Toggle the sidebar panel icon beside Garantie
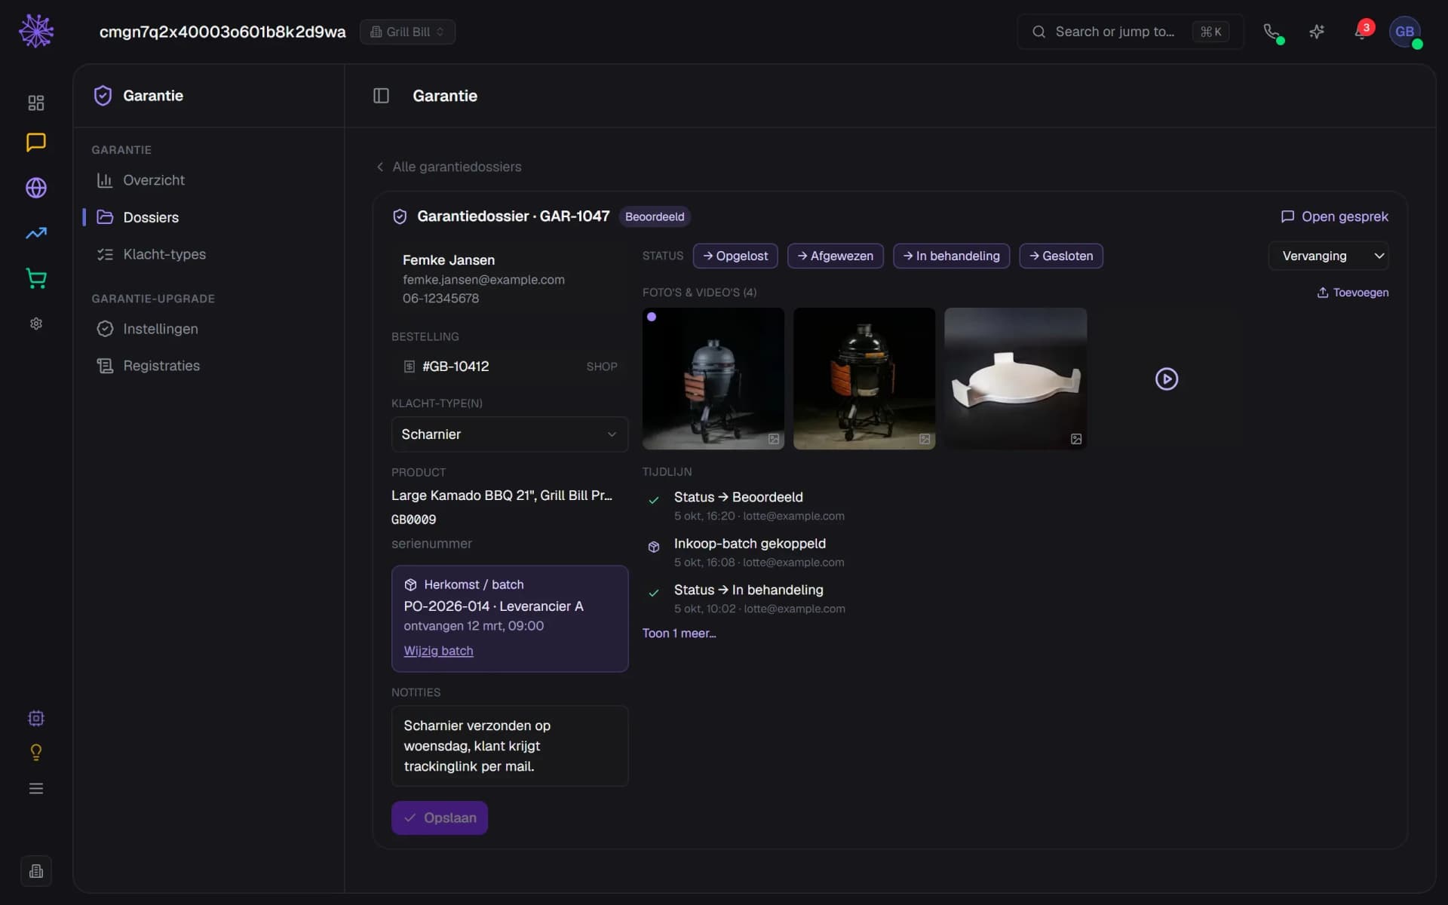This screenshot has height=905, width=1448. pos(381,96)
